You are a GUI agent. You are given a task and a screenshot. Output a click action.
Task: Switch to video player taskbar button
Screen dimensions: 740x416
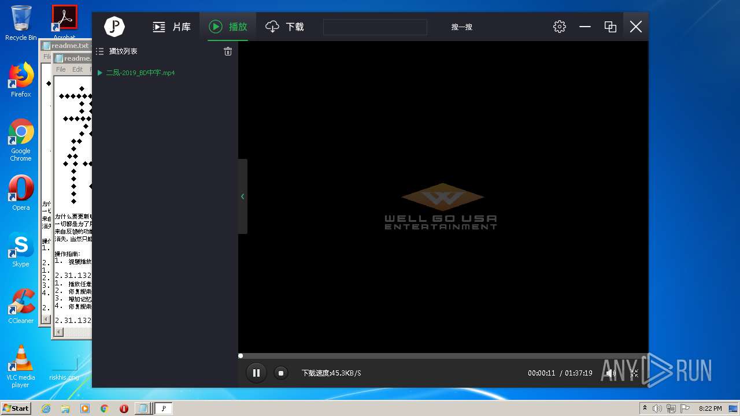click(164, 408)
